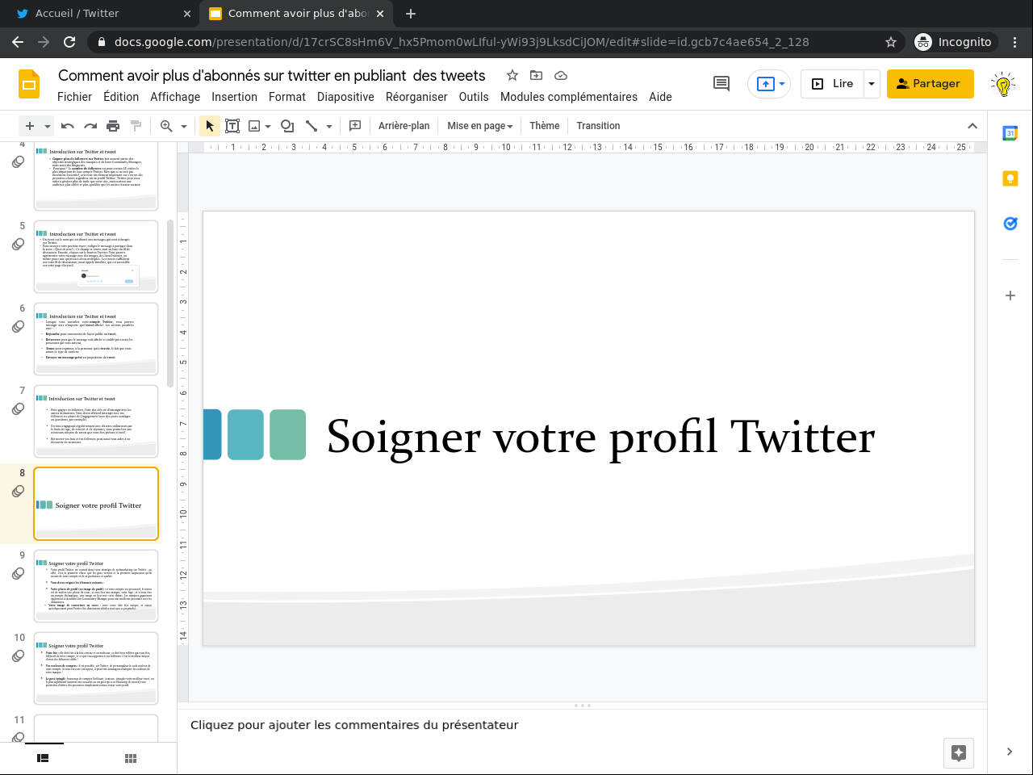Print the presentation
This screenshot has width=1033, height=775.
click(x=113, y=126)
